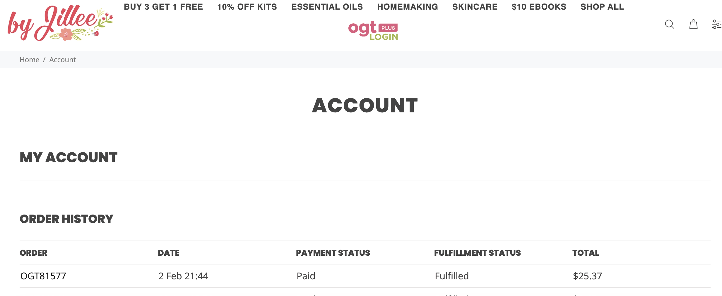
Task: Click the by Jillee logo
Action: click(x=60, y=23)
